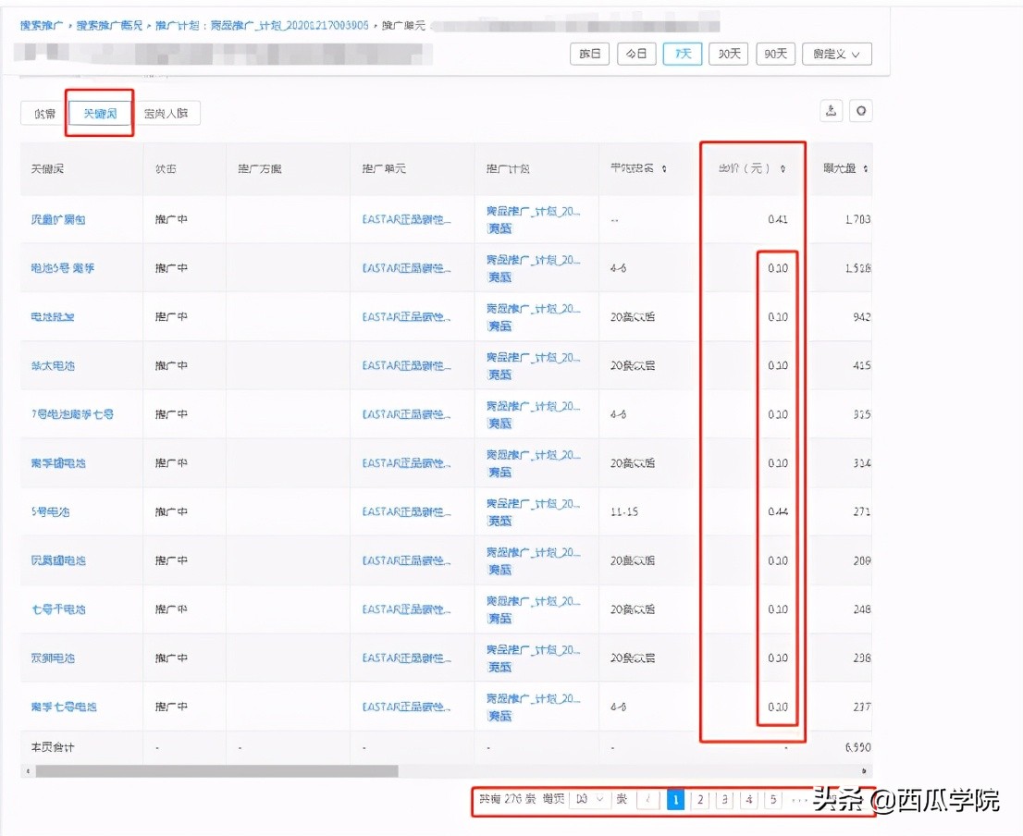The image size is (1023, 836).
Task: Open keyword link 5号电池
Action: [x=50, y=512]
